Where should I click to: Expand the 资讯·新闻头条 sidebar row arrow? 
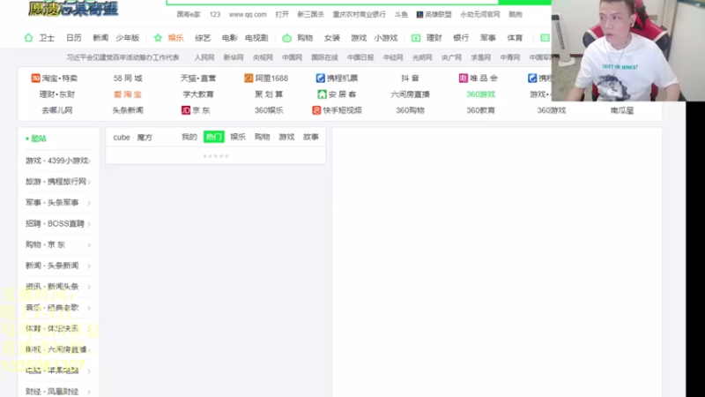coord(89,287)
